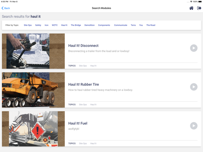Open Haul It! Disconnect thumbnail image
Image resolution: width=203 pixels, height=152 pixels.
[x=33, y=51]
